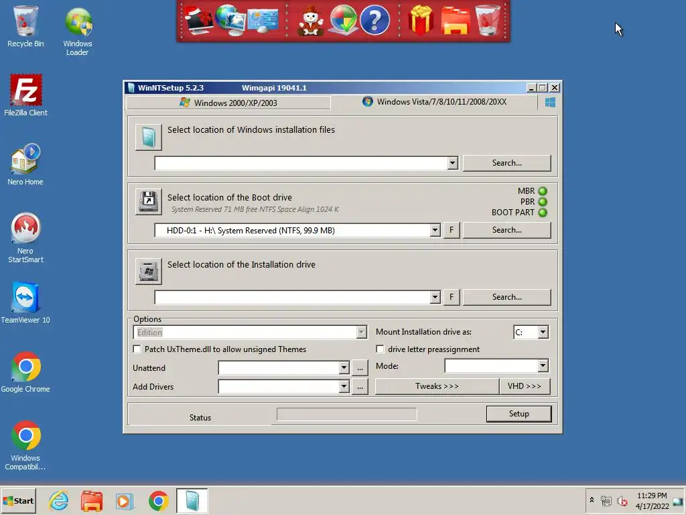Click Search for the Boot drive
Screen dimensions: 686x515
click(x=506, y=230)
